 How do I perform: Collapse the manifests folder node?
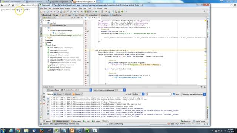pos(46,23)
